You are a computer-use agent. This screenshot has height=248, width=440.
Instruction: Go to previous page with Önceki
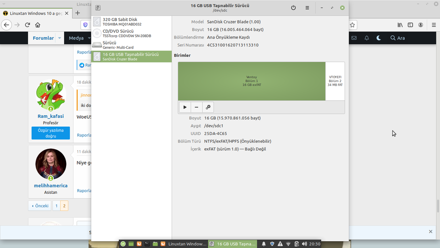pos(40,205)
